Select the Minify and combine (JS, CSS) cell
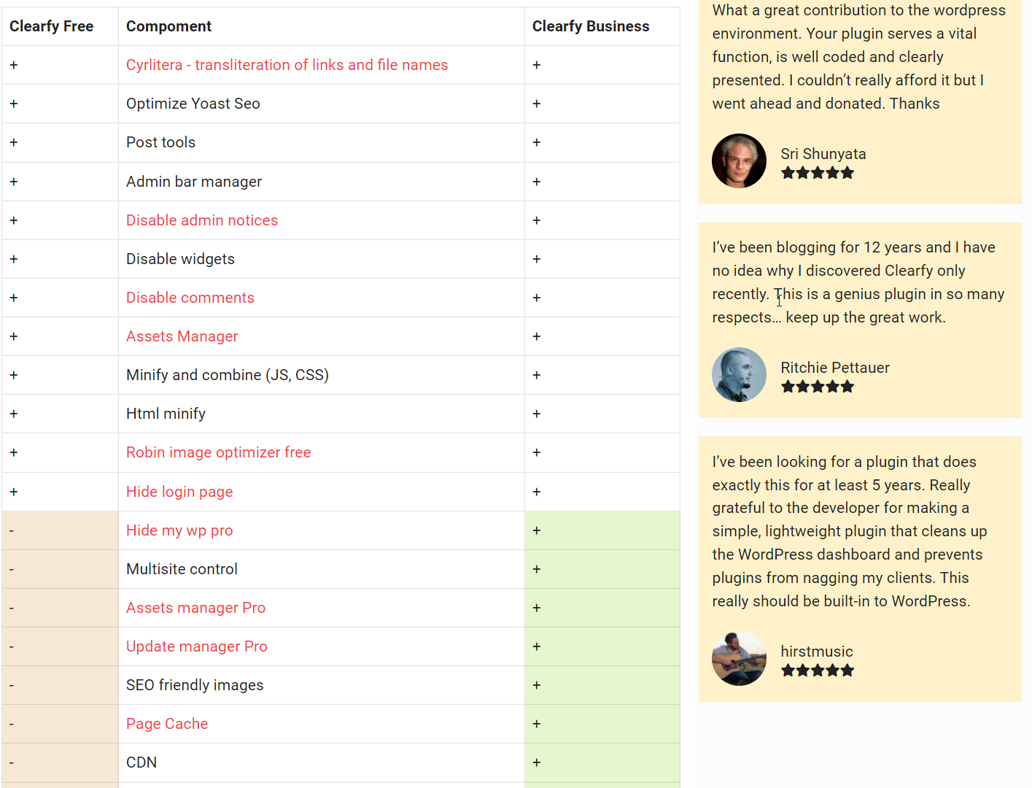The height and width of the screenshot is (788, 1032). tap(321, 375)
